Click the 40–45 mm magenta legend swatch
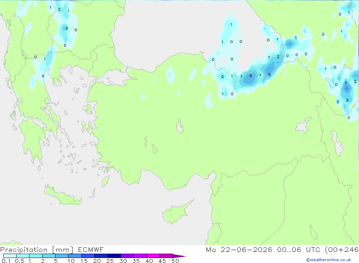The width and height of the screenshot is (359, 263). [153, 256]
